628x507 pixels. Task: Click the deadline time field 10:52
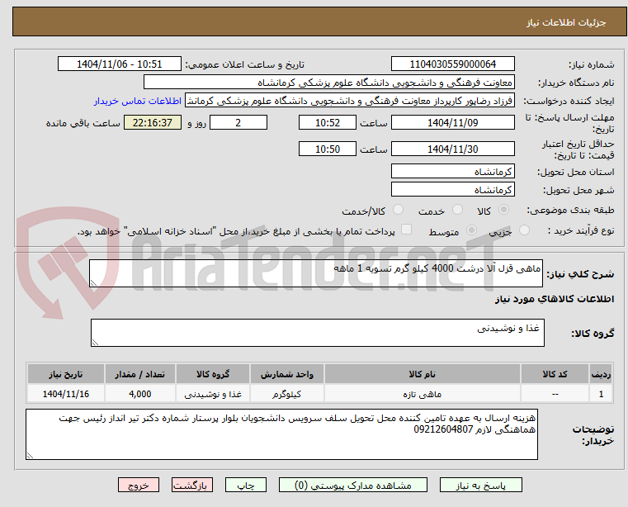(x=328, y=123)
